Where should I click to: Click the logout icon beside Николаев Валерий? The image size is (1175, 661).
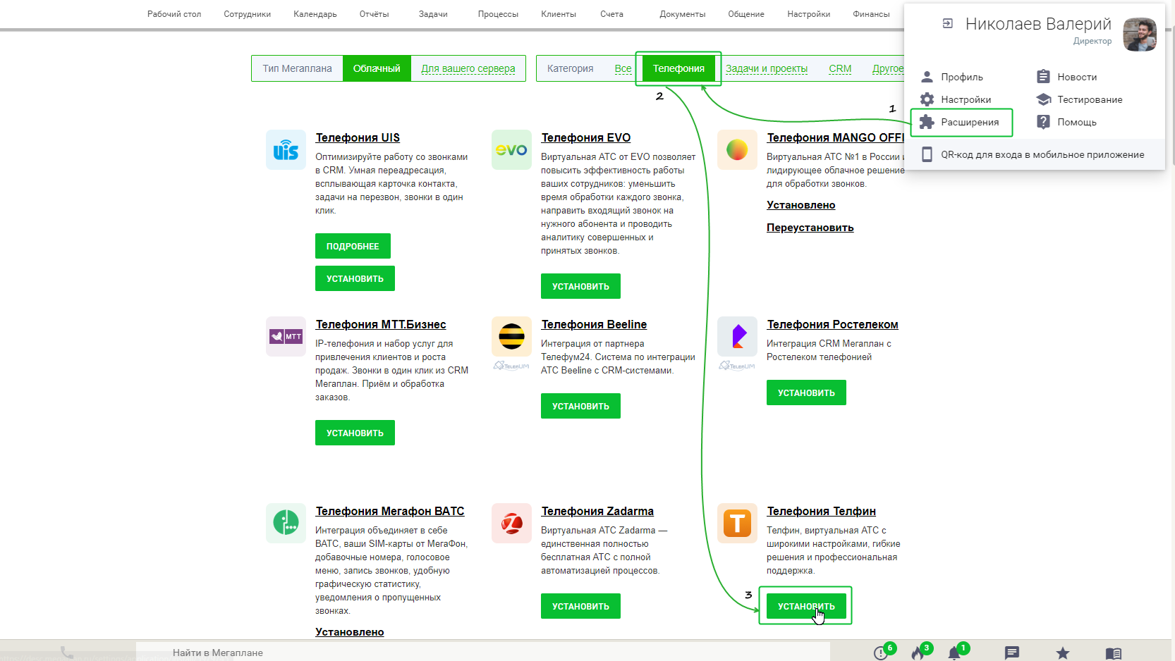tap(948, 23)
